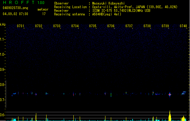Click the tallest yellow power peak near 0739
This screenshot has height=121, width=190.
click(x=170, y=116)
